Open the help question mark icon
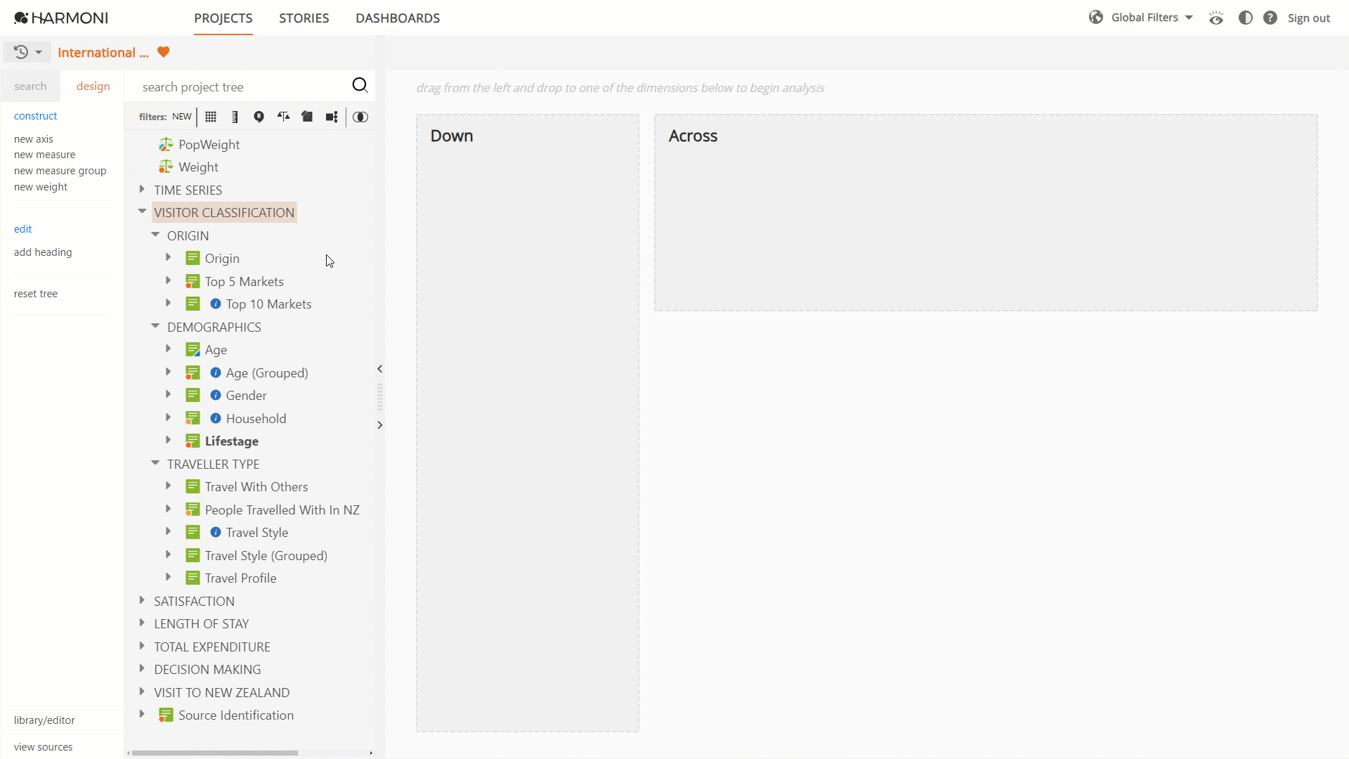 [x=1270, y=18]
